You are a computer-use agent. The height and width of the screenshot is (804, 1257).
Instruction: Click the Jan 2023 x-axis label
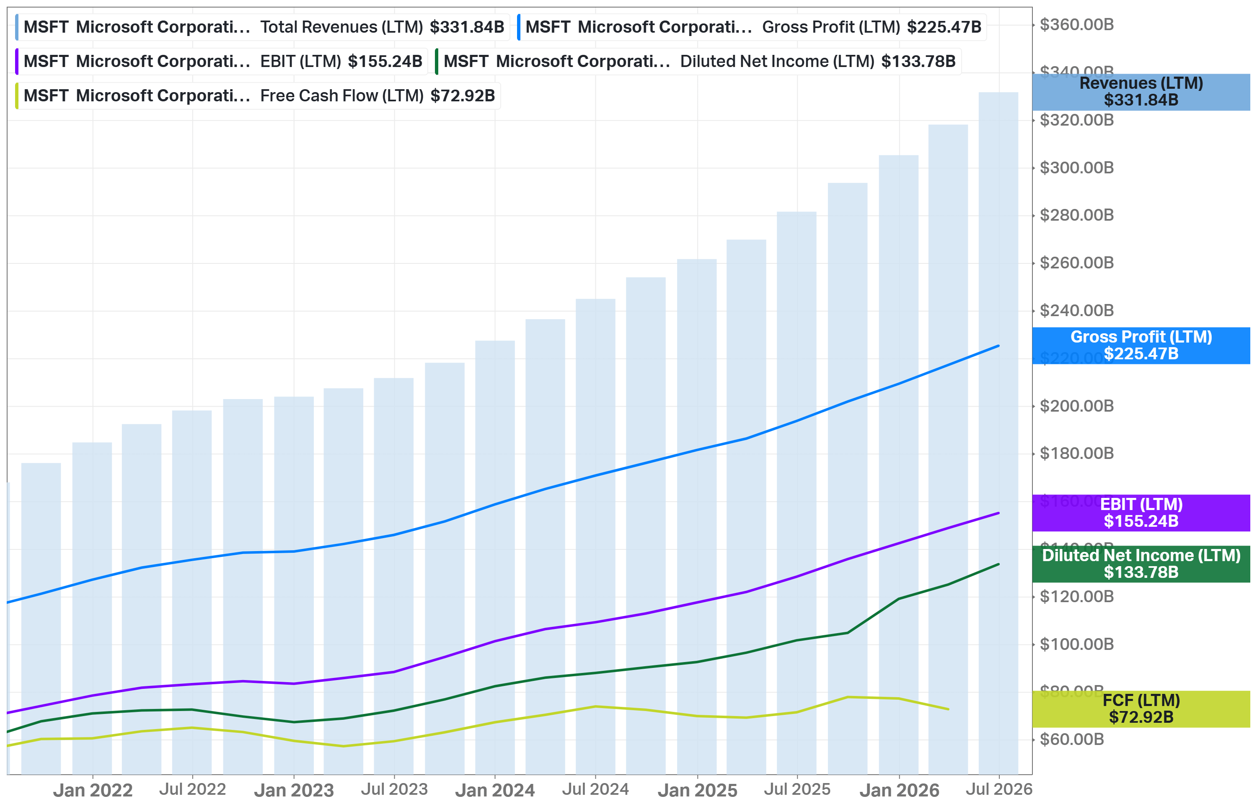click(x=294, y=790)
